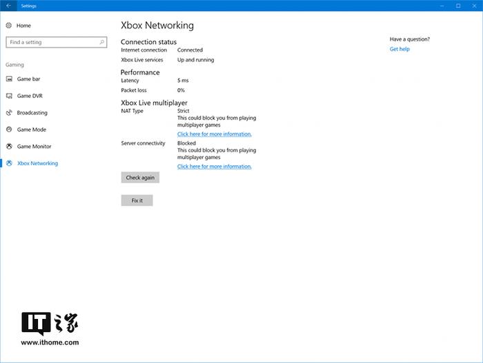Go to Game DVR settings

tap(30, 96)
